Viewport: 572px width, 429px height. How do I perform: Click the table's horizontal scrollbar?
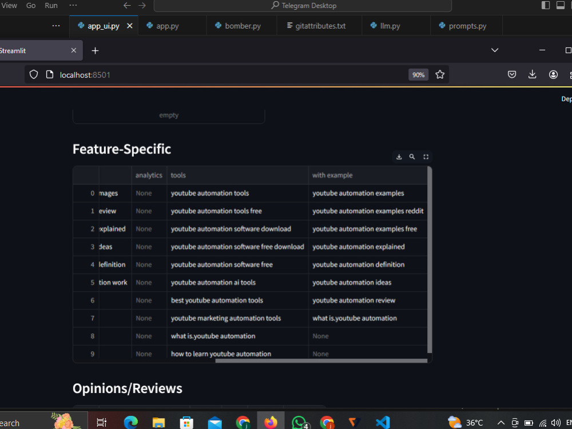pyautogui.click(x=321, y=361)
